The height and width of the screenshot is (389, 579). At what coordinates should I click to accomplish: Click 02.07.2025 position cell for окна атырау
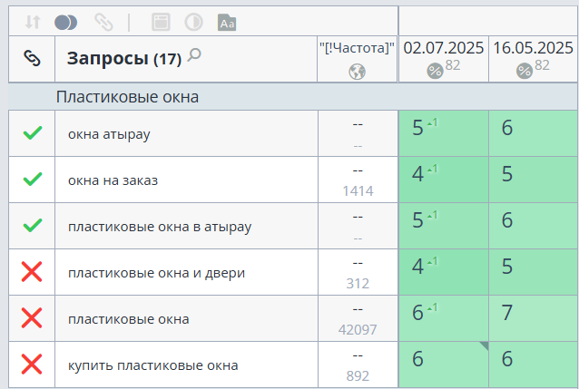444,133
